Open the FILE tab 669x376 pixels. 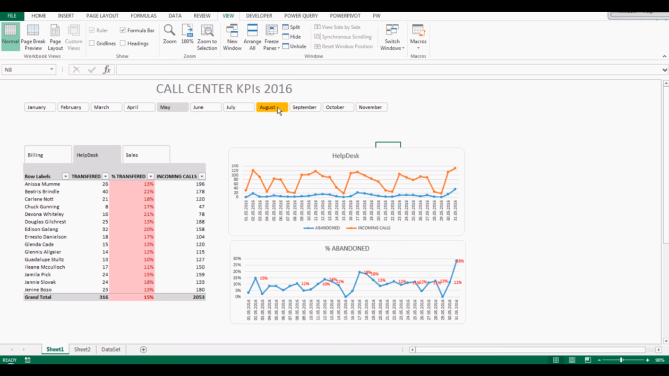tap(12, 16)
